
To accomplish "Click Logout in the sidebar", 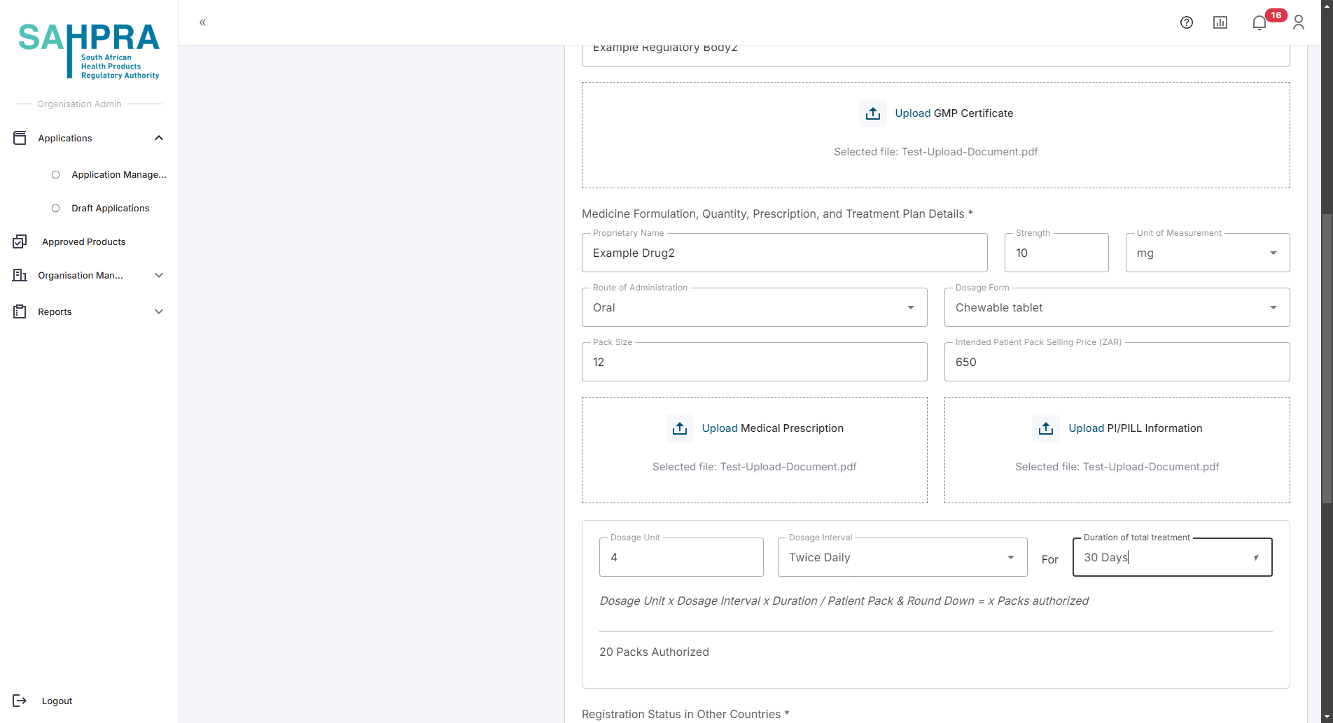I will (x=57, y=701).
